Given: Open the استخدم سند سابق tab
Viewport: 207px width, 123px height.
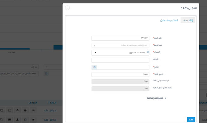Looking at the screenshot, I should point(169,20).
